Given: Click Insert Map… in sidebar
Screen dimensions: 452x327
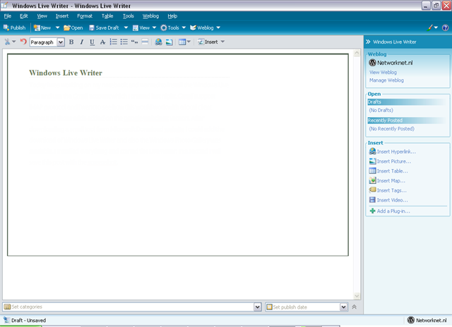Looking at the screenshot, I should click(x=387, y=180).
